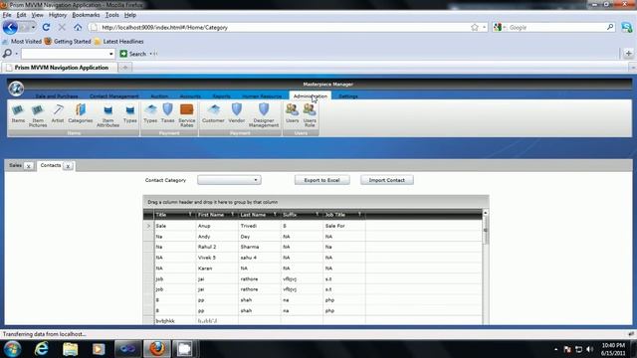Open the back/forward history dropdown arrow
This screenshot has width=637, height=358.
[x=33, y=27]
